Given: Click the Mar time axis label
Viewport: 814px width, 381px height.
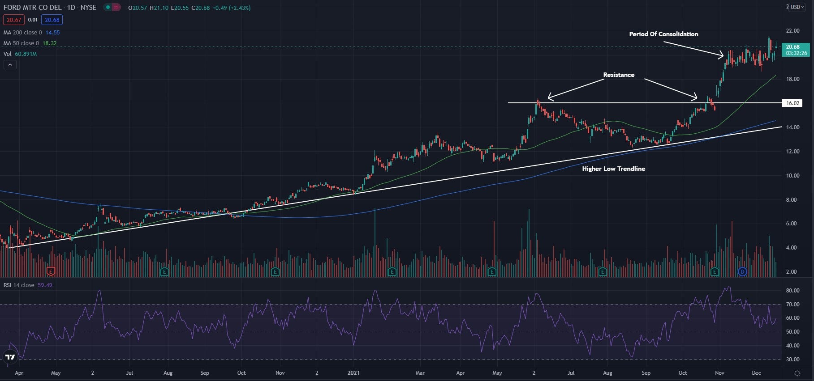Looking at the screenshot, I should coord(420,373).
